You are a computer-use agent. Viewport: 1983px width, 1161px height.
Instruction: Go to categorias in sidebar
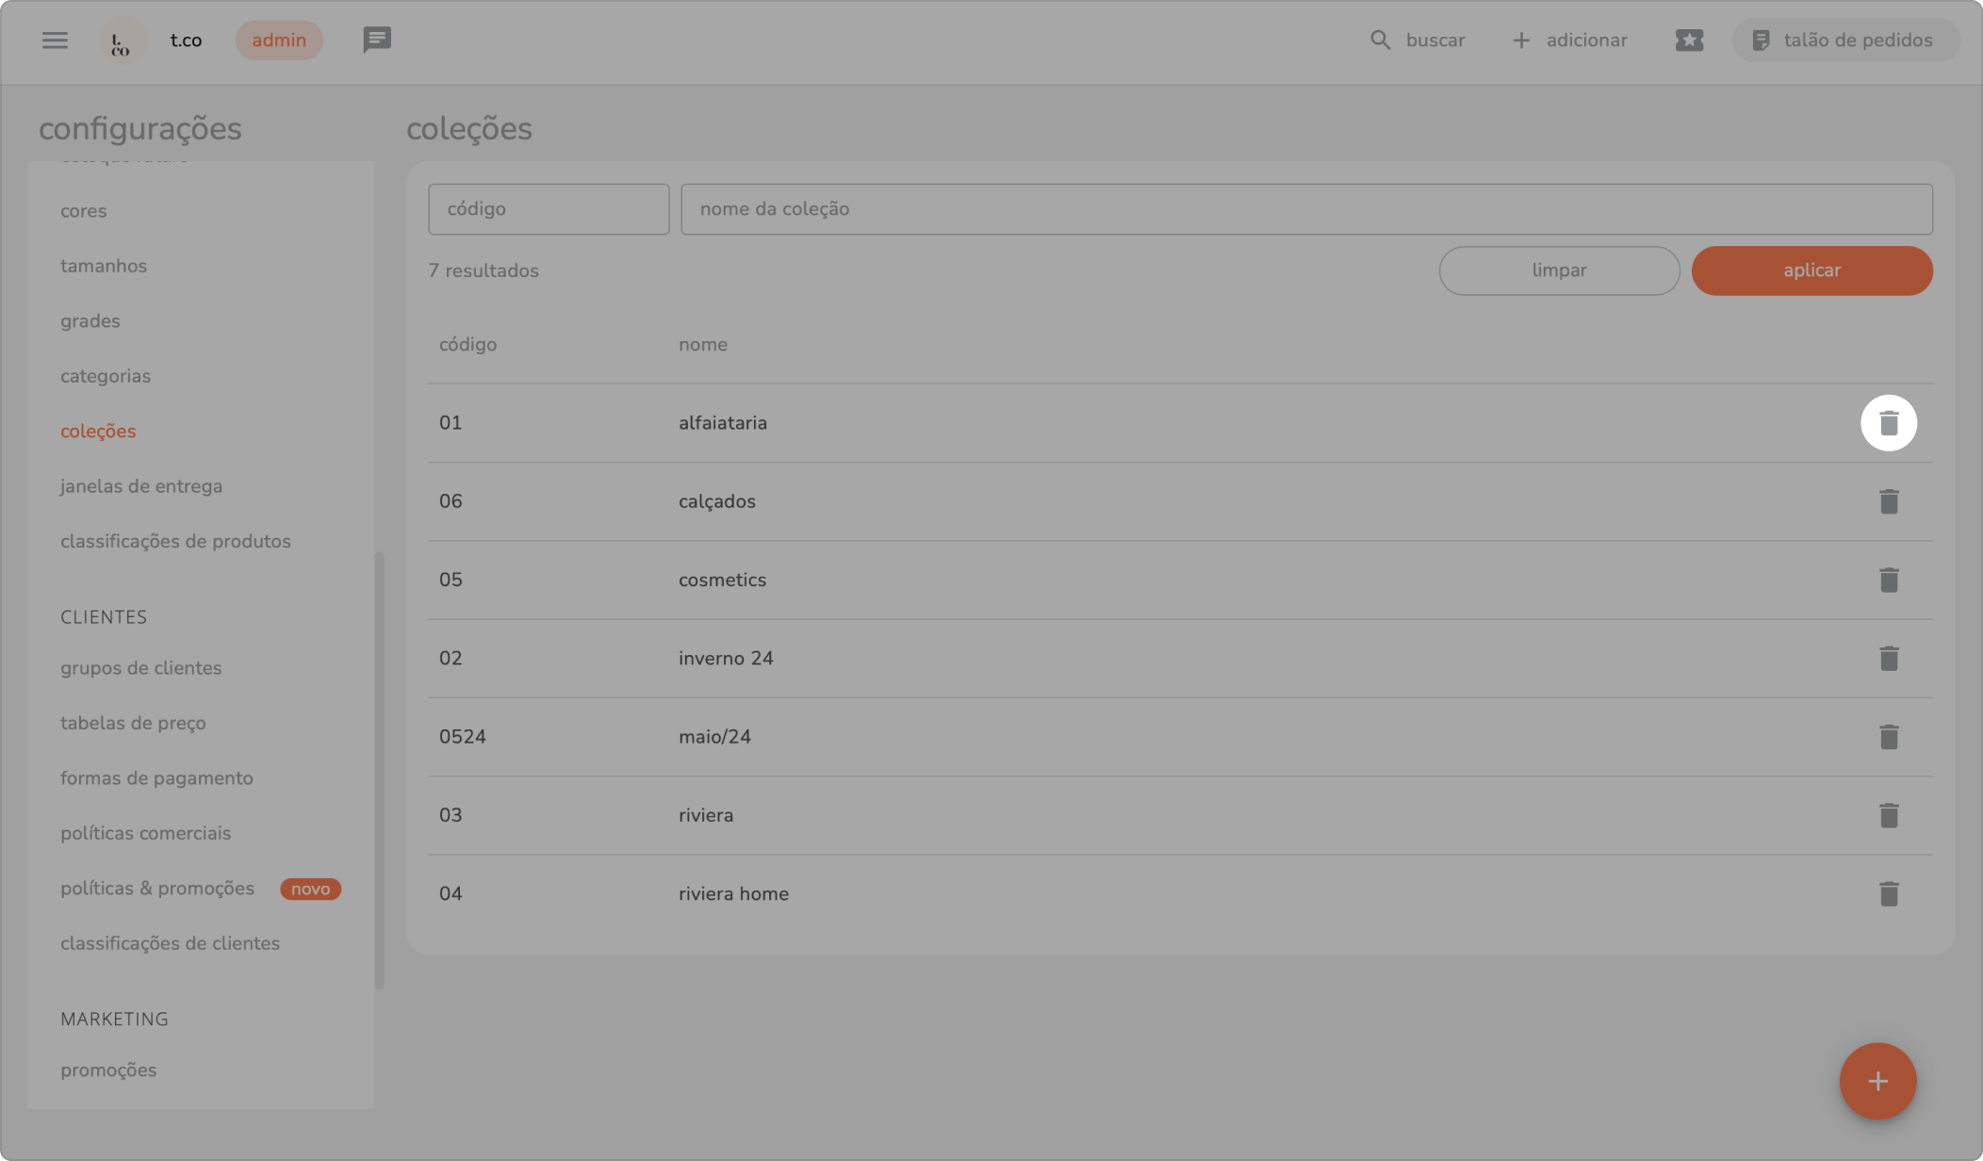point(106,376)
